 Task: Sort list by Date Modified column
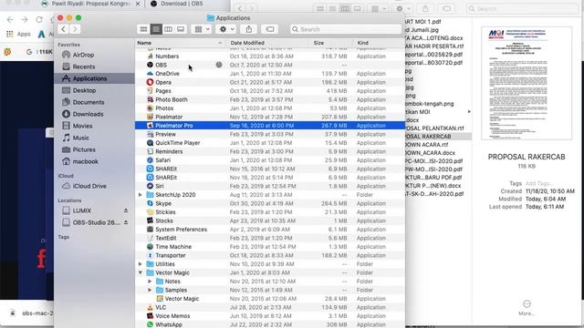[x=267, y=43]
